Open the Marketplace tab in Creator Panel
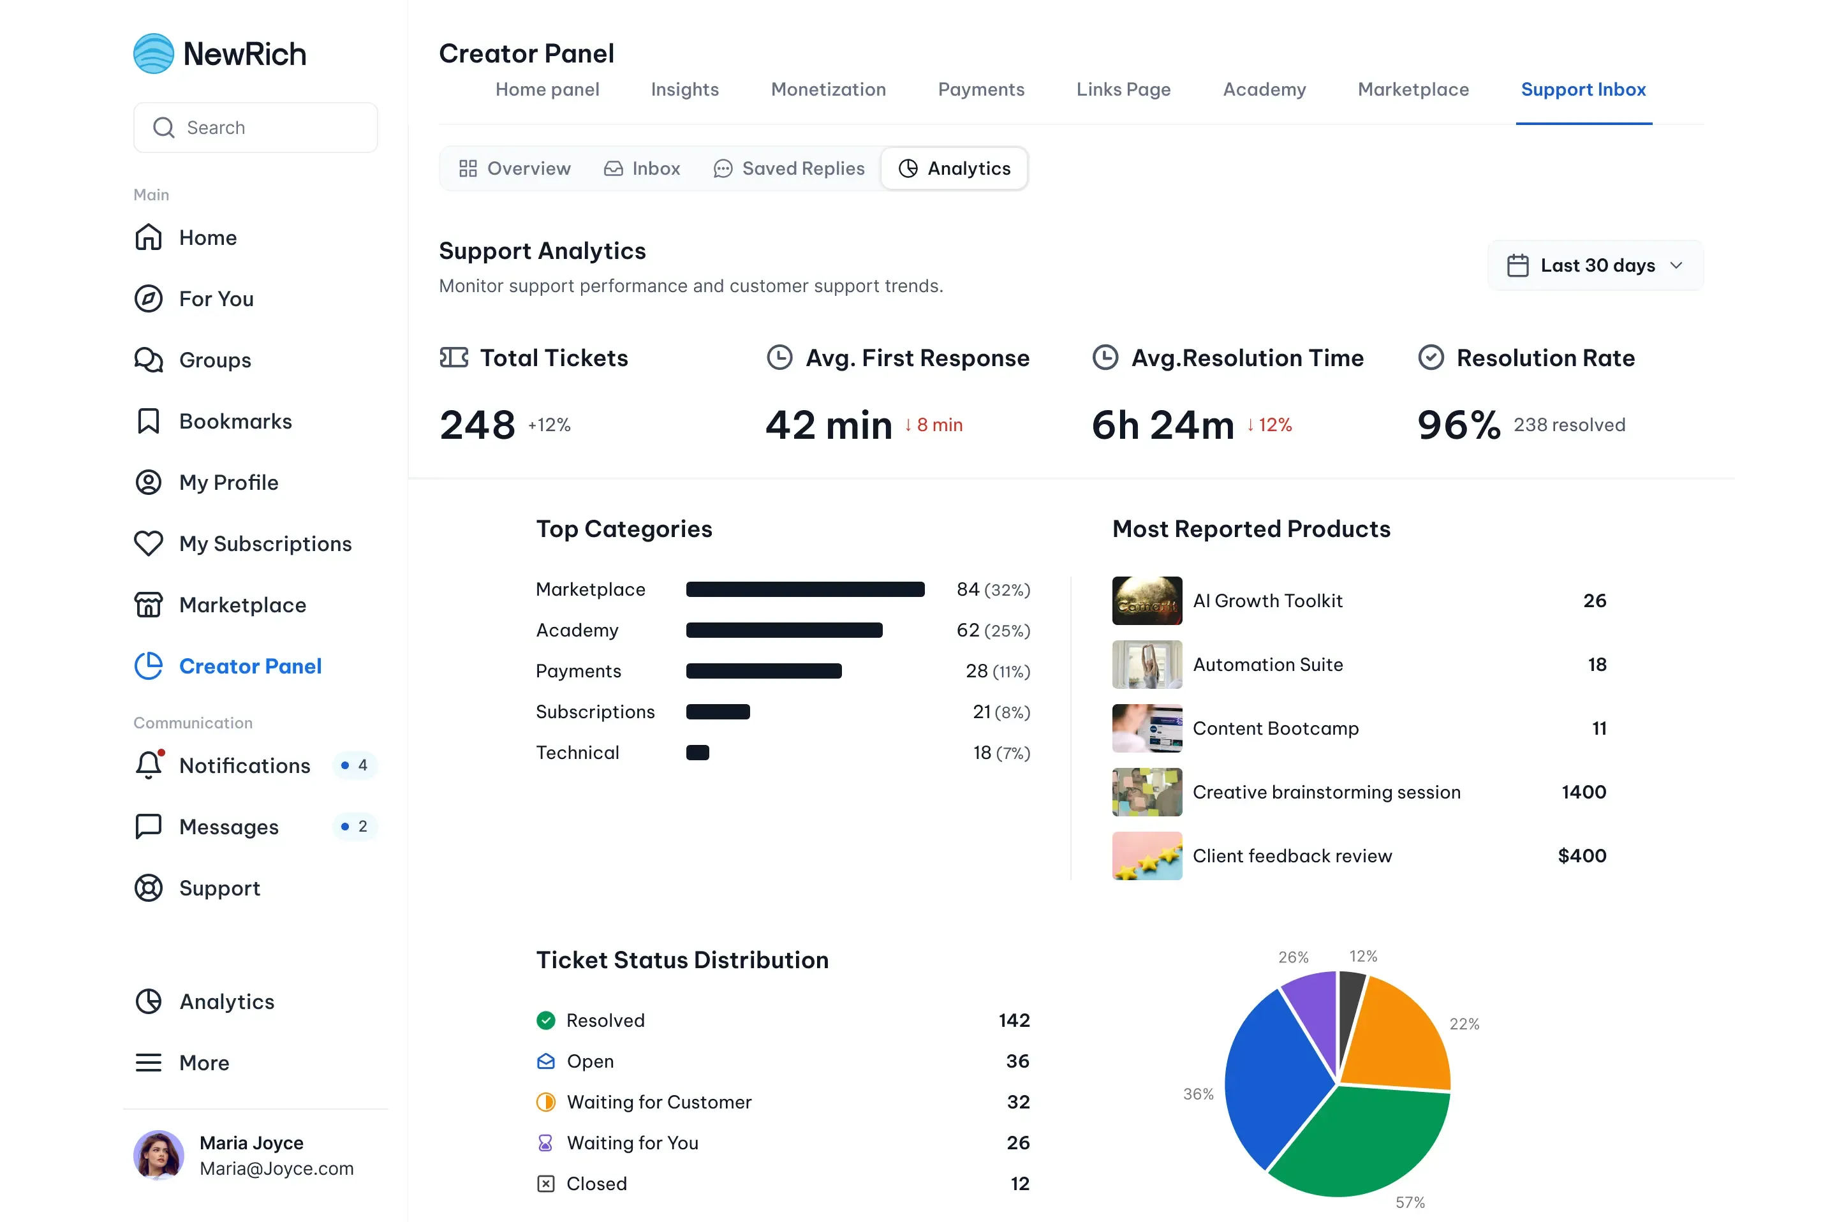Screen dimensions: 1837x1222 pyautogui.click(x=1413, y=90)
